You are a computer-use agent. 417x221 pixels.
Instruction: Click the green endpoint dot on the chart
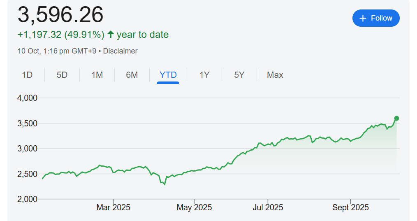(x=396, y=119)
